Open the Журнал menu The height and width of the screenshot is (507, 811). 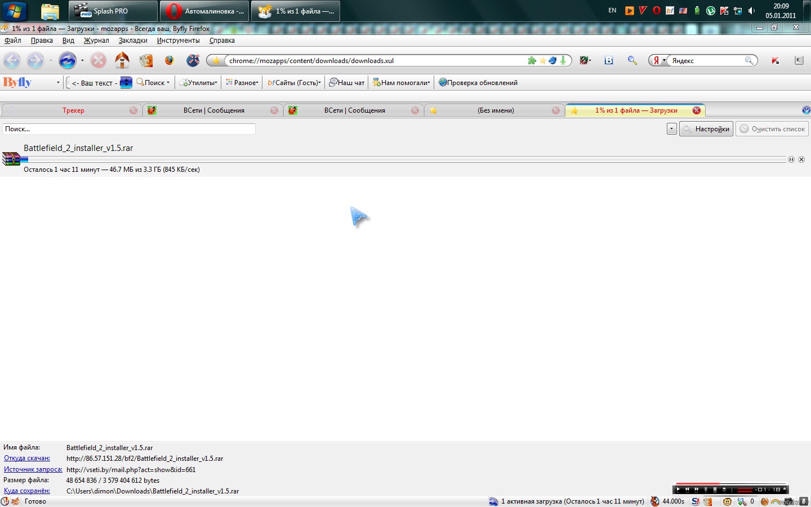tap(96, 41)
